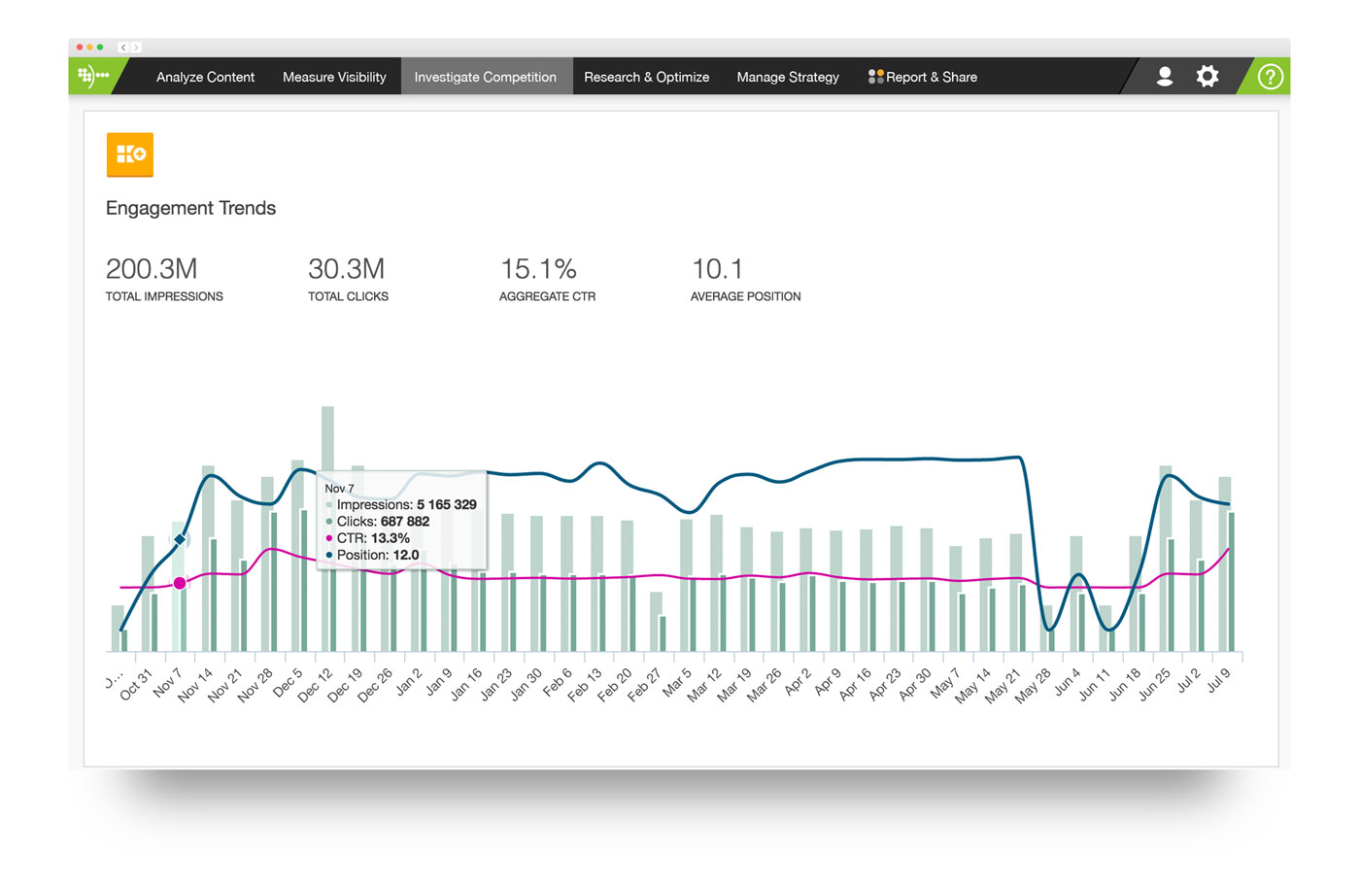Click the Position: 12.0 tooltip row
This screenshot has width=1360, height=887.
pyautogui.click(x=373, y=555)
